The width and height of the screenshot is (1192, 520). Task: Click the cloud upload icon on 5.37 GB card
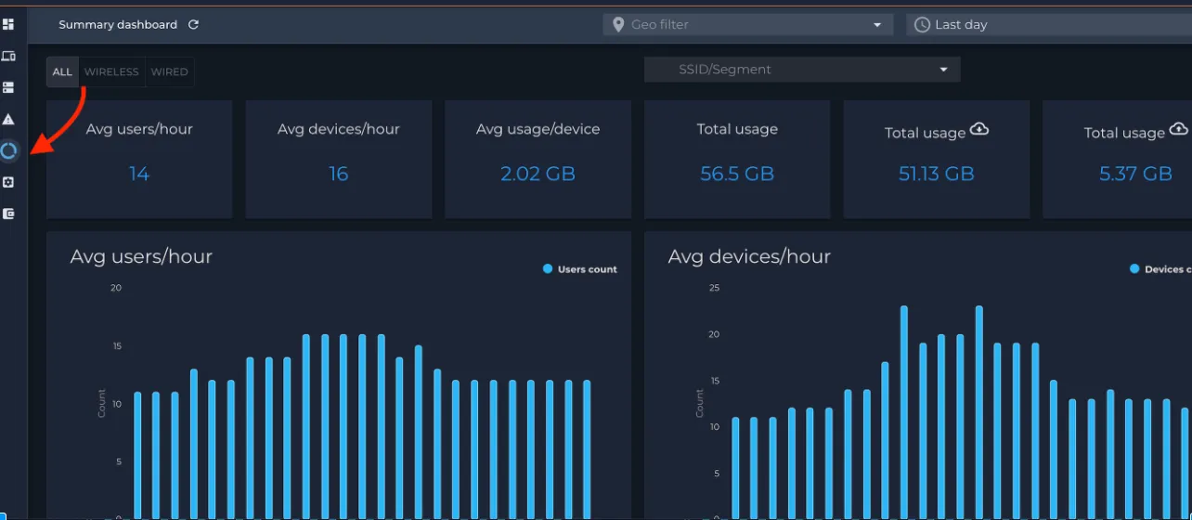click(x=1179, y=129)
